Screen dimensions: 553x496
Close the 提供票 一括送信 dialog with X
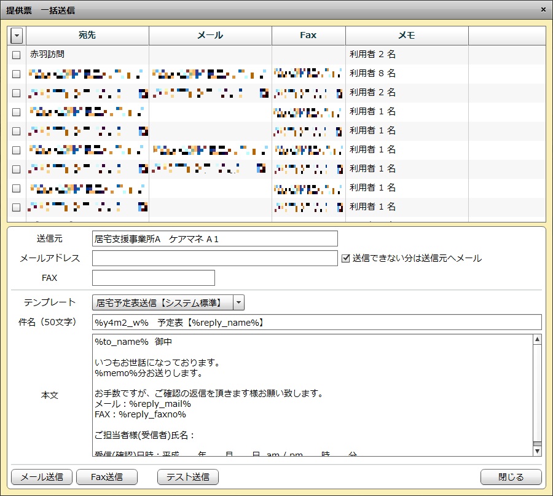[x=543, y=10]
